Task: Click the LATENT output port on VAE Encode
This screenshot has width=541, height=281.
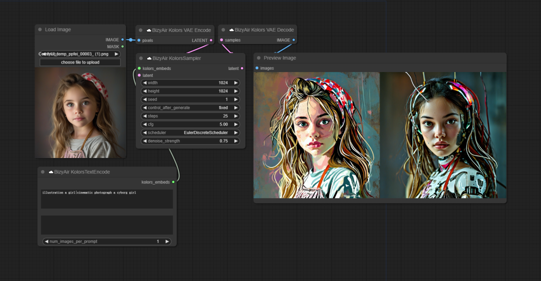Action: (211, 40)
